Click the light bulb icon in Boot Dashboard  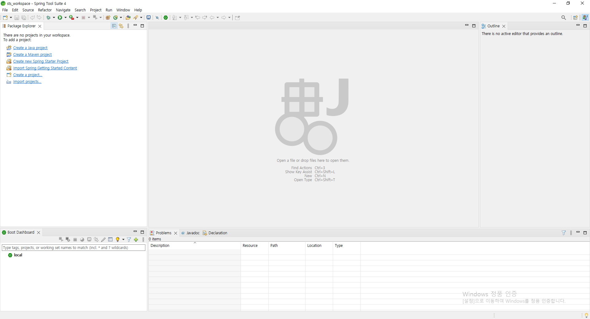(117, 239)
